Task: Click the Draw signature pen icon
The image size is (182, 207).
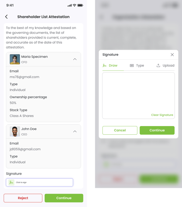Action: pos(105,65)
